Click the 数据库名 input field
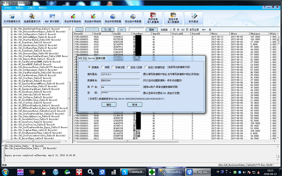Image resolution: width=282 pixels, height=176 pixels. [x=121, y=81]
